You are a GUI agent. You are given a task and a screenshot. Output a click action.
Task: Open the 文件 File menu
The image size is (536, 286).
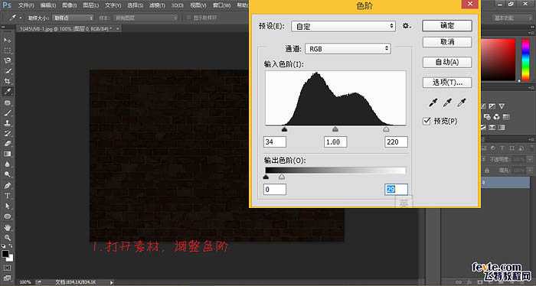pyautogui.click(x=26, y=5)
